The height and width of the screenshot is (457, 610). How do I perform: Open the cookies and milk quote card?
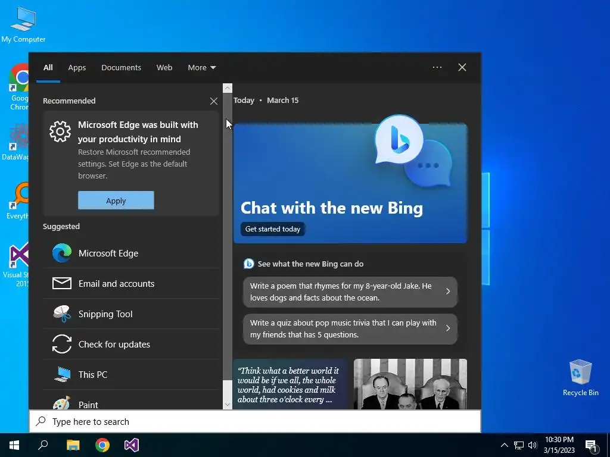click(290, 384)
